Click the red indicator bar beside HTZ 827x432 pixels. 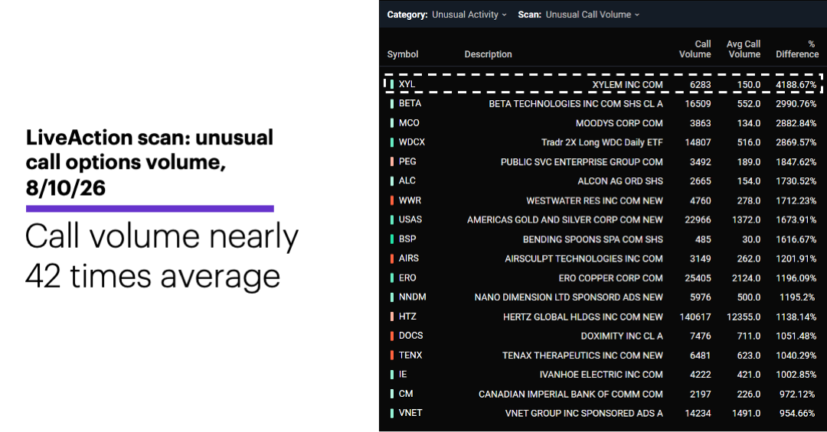[x=392, y=317]
